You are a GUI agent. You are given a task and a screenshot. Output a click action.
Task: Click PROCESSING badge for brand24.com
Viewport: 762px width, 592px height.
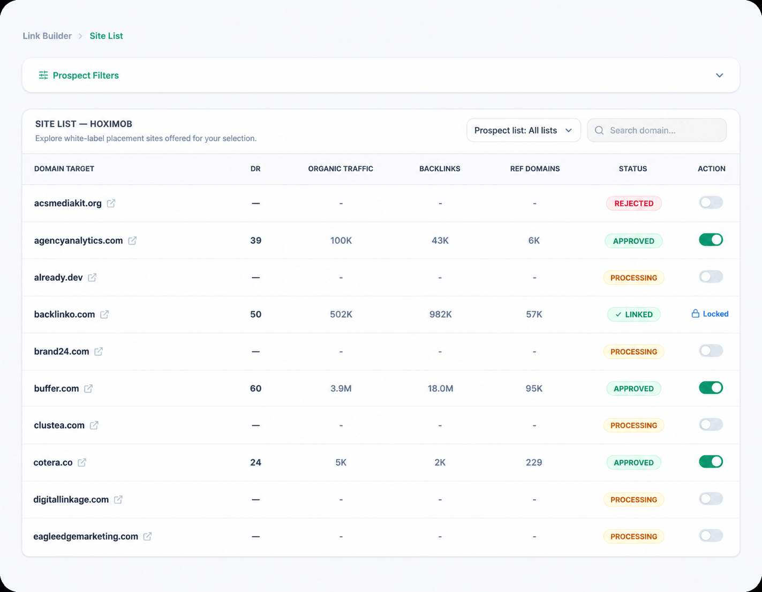coord(634,351)
